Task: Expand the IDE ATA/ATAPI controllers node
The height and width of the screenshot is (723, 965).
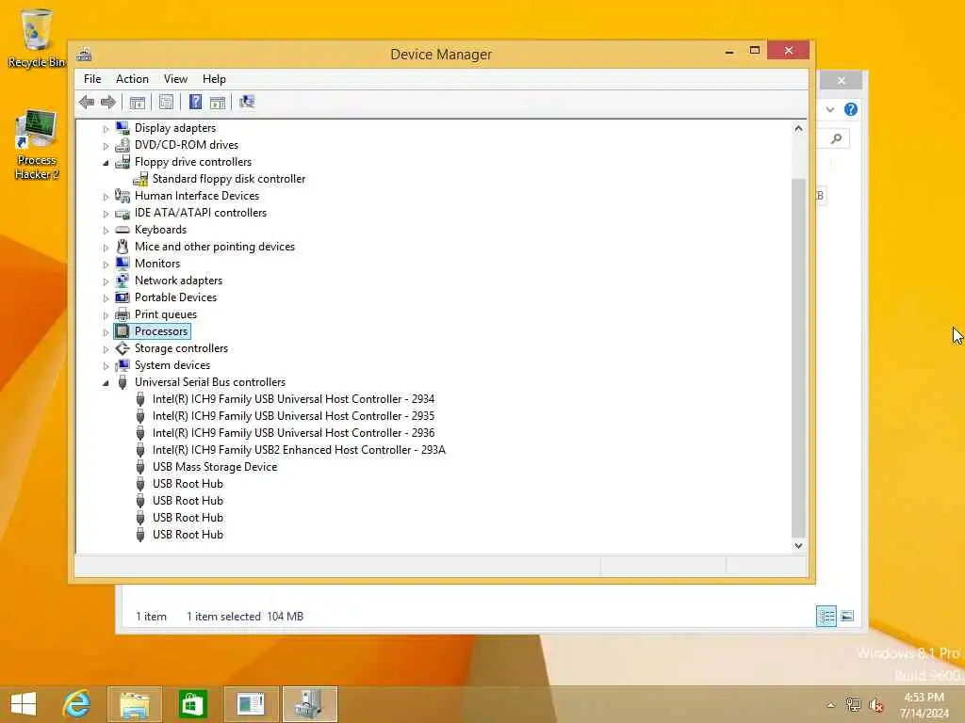Action: (x=106, y=214)
